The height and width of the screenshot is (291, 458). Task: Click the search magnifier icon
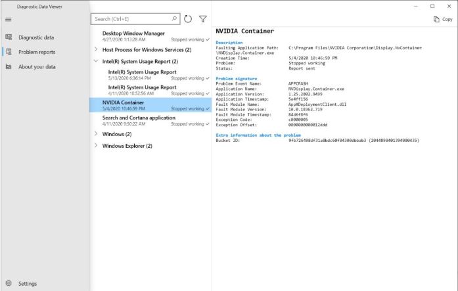pyautogui.click(x=174, y=18)
